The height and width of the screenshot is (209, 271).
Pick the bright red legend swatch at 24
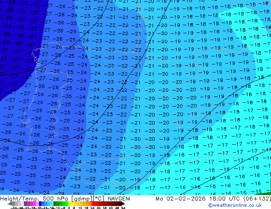click(93, 203)
